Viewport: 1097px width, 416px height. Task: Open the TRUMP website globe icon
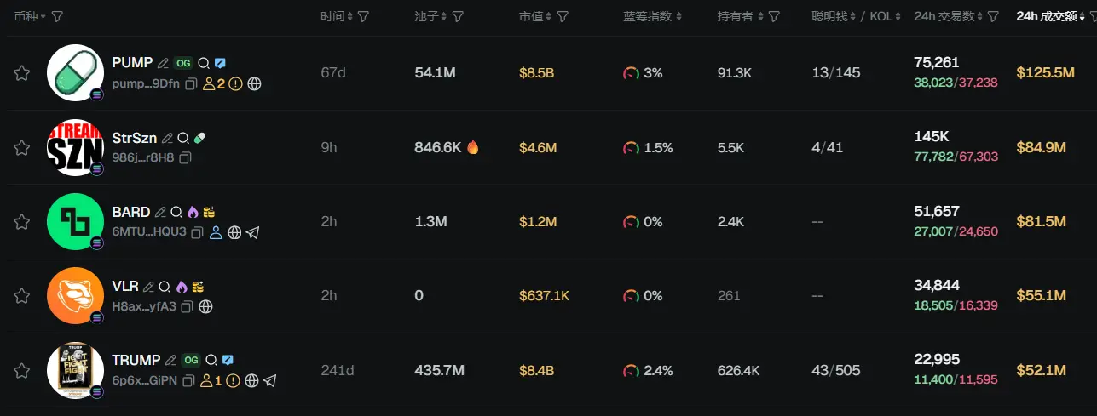pos(251,381)
